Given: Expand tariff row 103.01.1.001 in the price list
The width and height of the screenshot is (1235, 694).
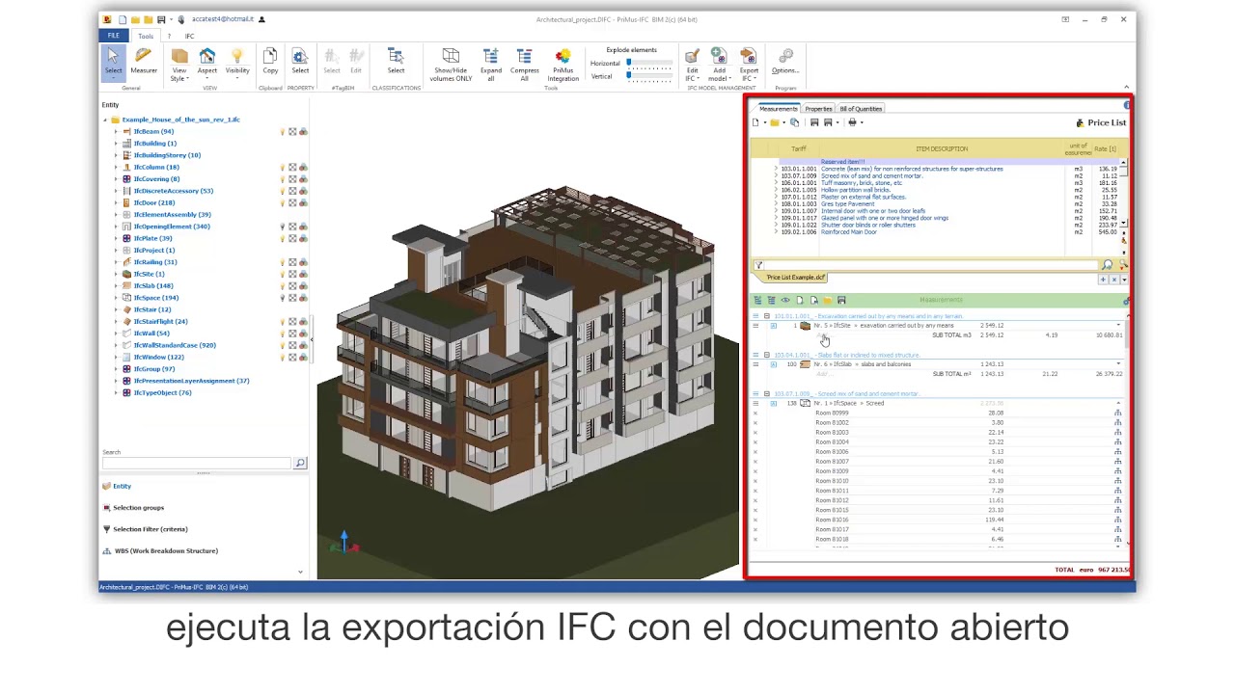Looking at the screenshot, I should point(776,169).
